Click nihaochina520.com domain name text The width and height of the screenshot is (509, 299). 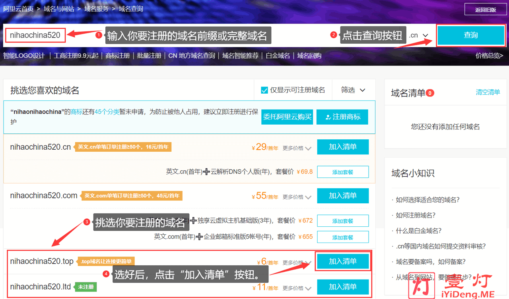tap(44, 196)
